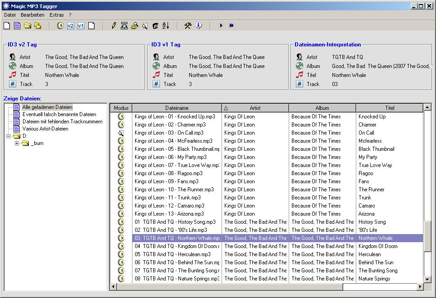Image resolution: width=436 pixels, height=298 pixels.
Task: Click the vertical scrollbar up arrow
Action: point(427,107)
